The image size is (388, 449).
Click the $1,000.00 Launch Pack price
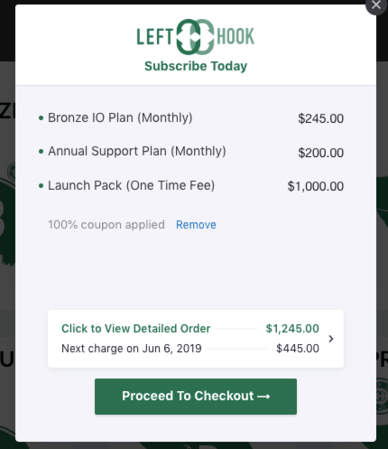pos(316,186)
